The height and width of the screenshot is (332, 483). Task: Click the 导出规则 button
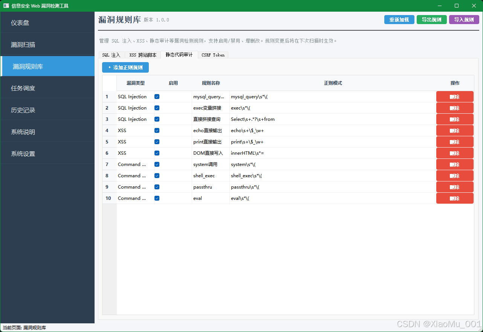coord(432,20)
